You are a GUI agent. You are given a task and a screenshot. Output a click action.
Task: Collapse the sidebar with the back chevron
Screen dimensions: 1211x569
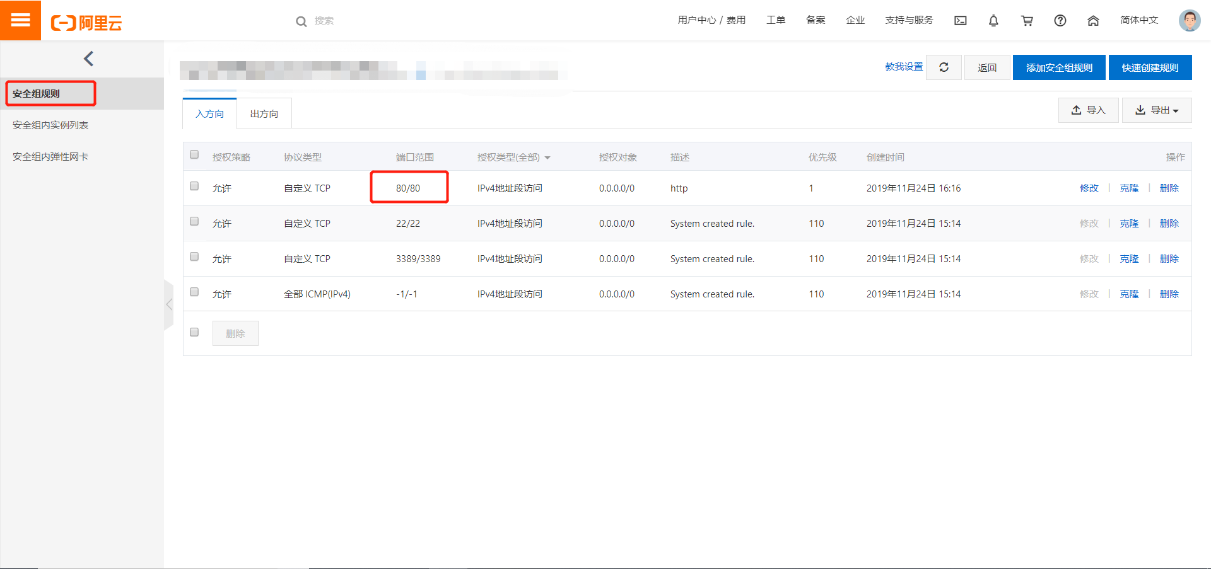(88, 59)
